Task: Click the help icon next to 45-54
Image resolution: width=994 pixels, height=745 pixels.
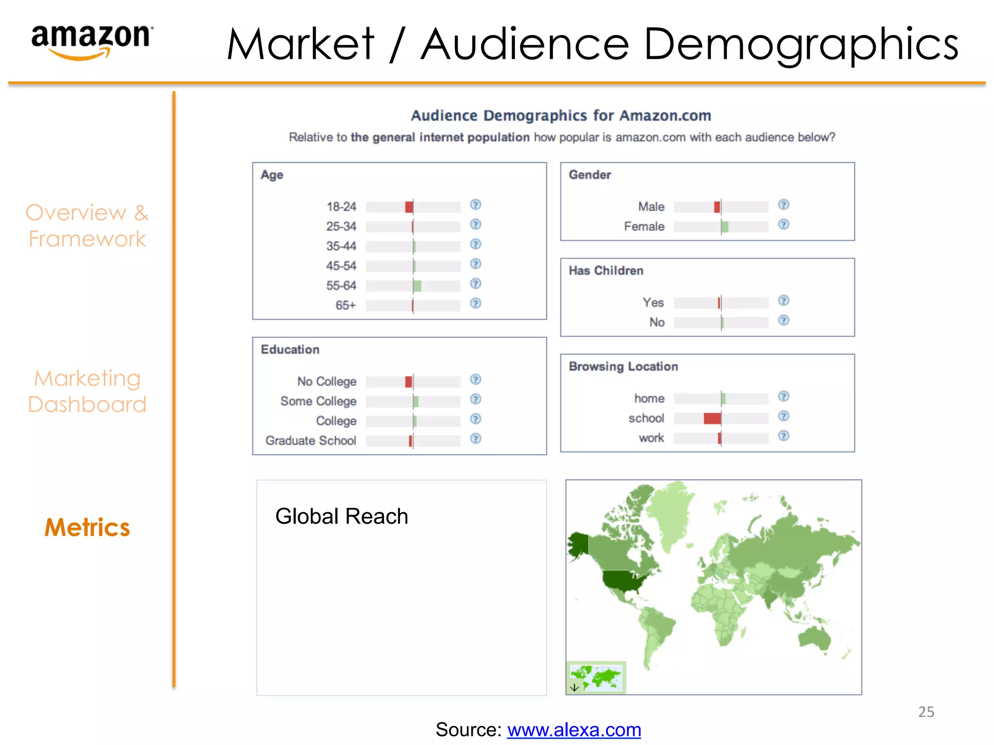Action: tap(476, 264)
